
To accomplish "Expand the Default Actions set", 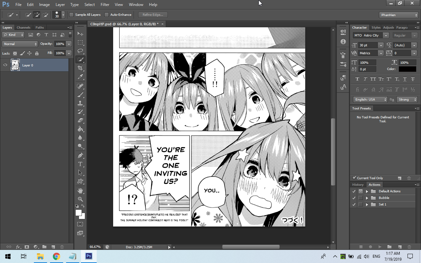I will (367, 191).
